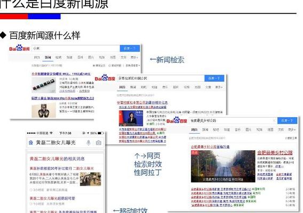Open the second news headline mentioning MX4 Pro
The image size is (303, 213).
[63, 98]
